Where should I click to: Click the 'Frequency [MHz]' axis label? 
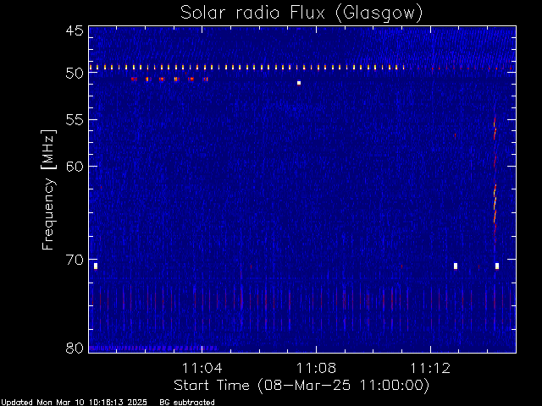point(48,189)
